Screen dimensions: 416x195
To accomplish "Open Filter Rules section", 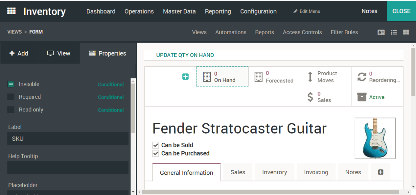I will 344,32.
